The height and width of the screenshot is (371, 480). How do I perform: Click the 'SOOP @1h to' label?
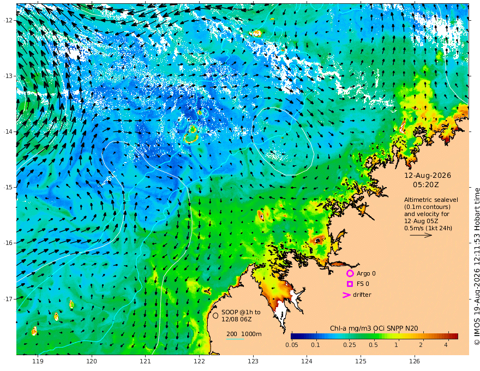241,312
